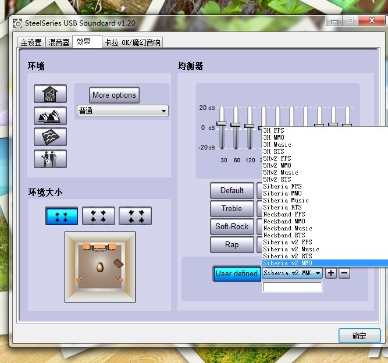Select 3H FPS from the list
The width and height of the screenshot is (388, 363).
(325, 130)
